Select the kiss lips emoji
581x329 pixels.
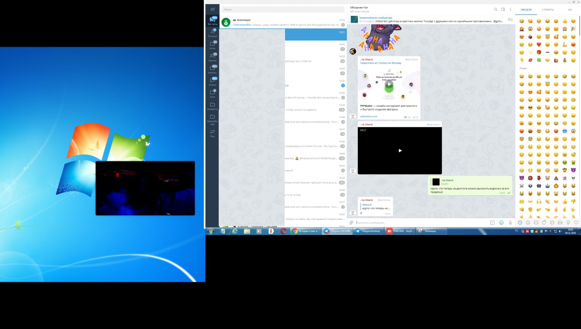click(x=530, y=60)
